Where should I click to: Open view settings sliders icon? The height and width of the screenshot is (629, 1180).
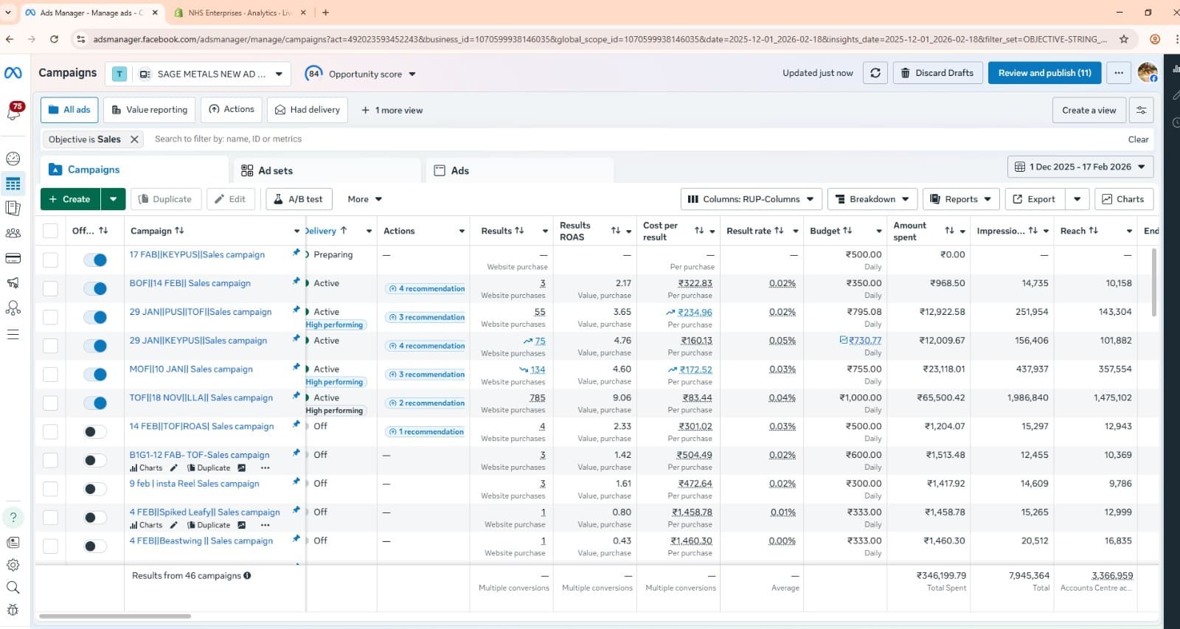(x=1141, y=110)
